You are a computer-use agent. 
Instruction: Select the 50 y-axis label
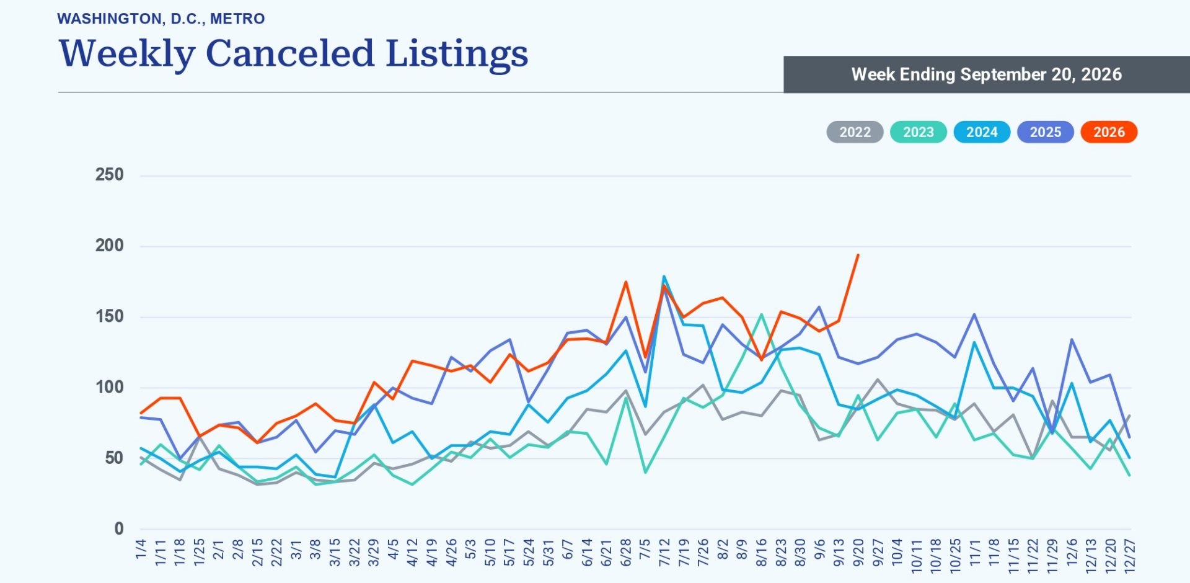coord(114,458)
